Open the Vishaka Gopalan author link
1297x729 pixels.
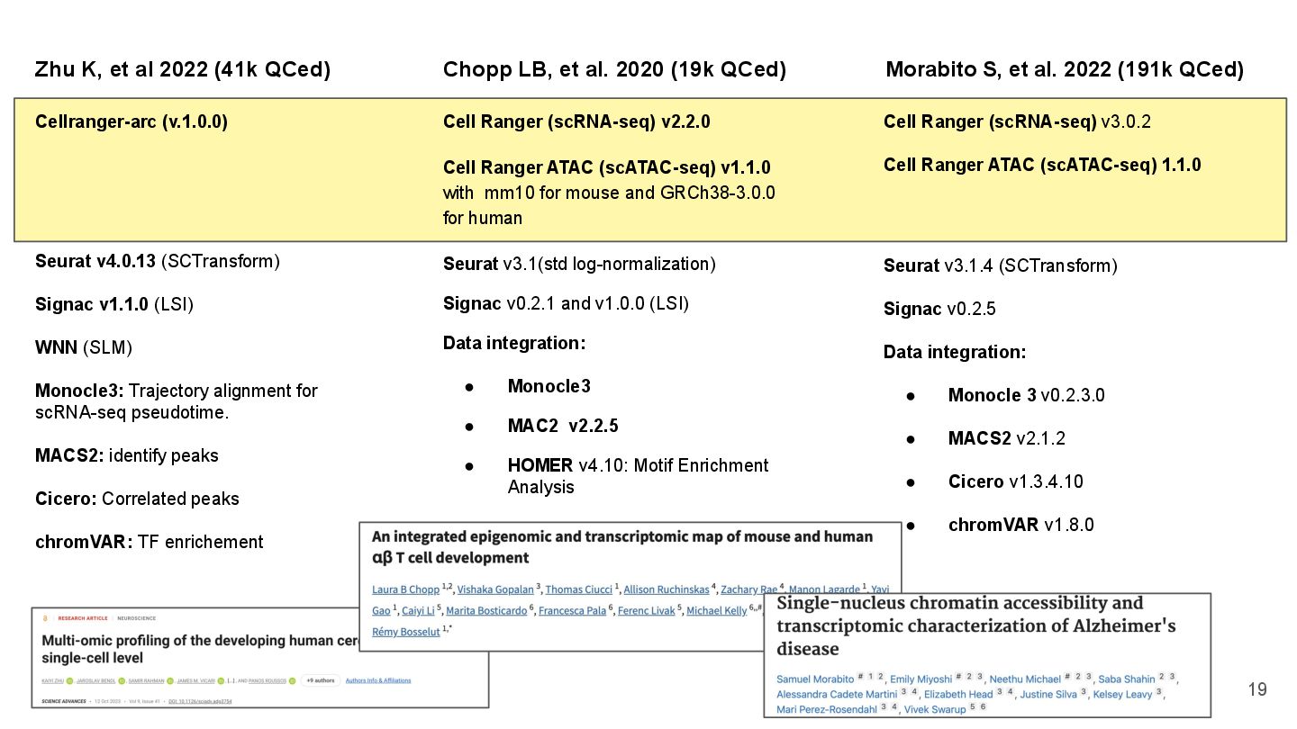(495, 589)
